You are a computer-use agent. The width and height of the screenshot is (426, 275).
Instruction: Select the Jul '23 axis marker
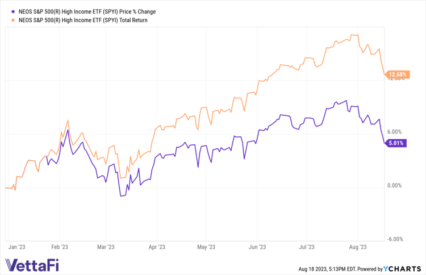[307, 247]
